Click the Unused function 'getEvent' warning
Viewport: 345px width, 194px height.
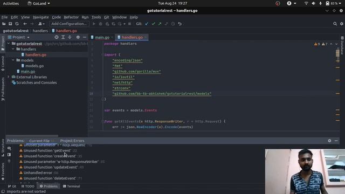point(47,151)
